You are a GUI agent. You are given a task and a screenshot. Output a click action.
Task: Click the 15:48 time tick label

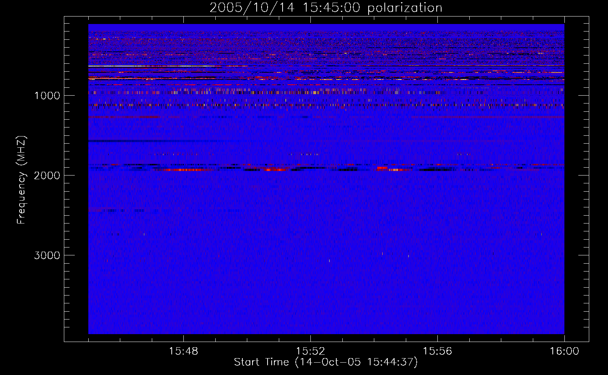click(183, 351)
